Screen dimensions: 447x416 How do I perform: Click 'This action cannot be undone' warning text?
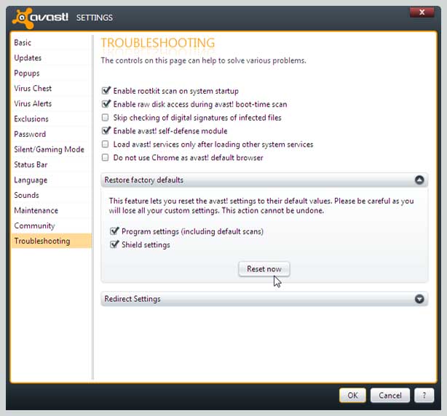tap(273, 211)
